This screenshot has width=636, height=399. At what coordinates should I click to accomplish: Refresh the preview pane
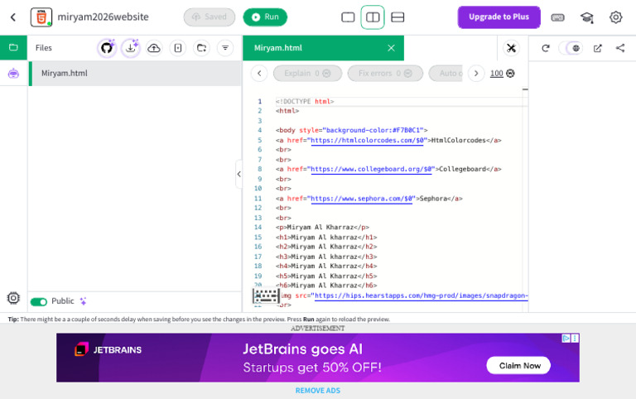coord(546,48)
